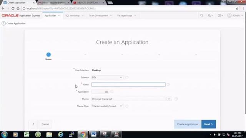The width and height of the screenshot is (246, 138).
Task: Open the Schema DEV dropdown
Action: coord(107,77)
